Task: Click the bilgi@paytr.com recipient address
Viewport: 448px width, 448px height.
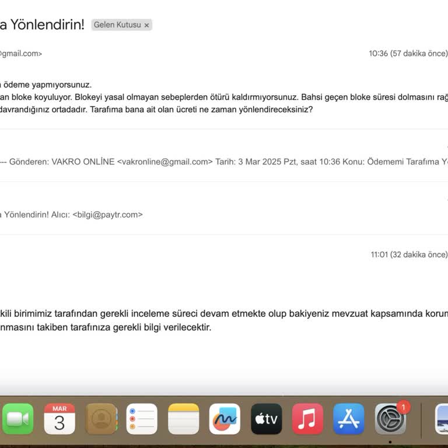Action: click(x=108, y=215)
